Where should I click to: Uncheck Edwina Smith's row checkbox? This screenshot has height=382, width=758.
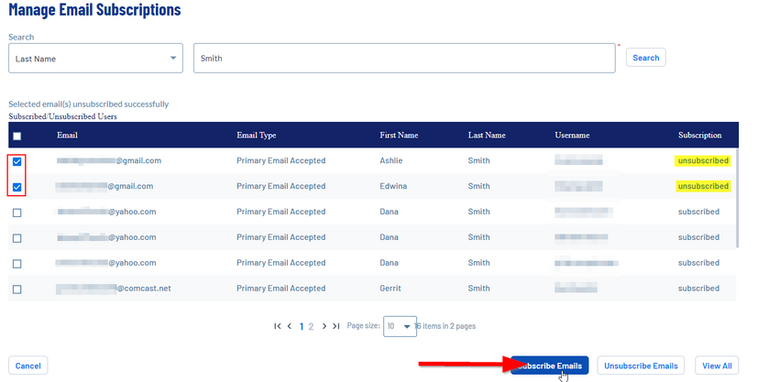pyautogui.click(x=16, y=187)
